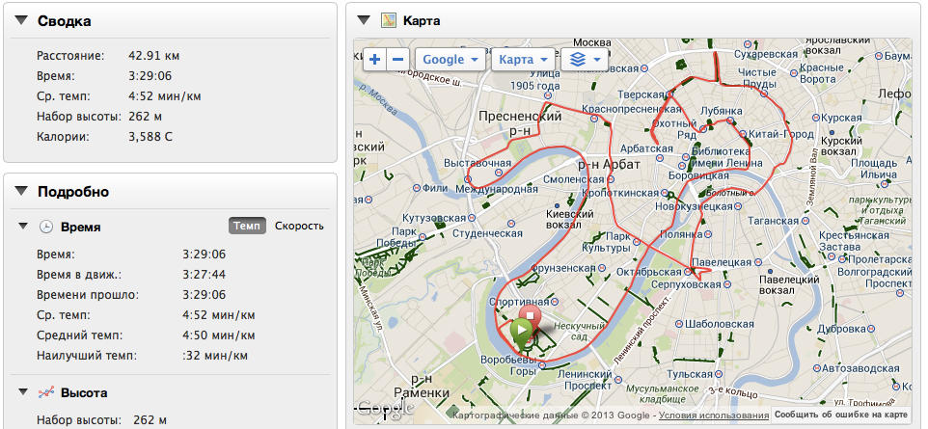Click the Курская metro station icon
928x429 pixels.
coord(818,118)
